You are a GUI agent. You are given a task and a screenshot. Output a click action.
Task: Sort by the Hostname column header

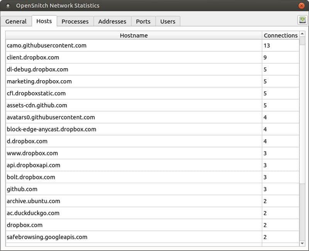tap(134, 35)
